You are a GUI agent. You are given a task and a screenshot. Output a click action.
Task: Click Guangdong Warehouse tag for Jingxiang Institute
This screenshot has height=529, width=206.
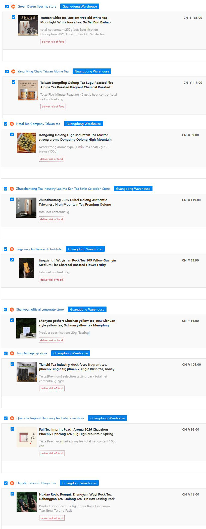coord(85,249)
